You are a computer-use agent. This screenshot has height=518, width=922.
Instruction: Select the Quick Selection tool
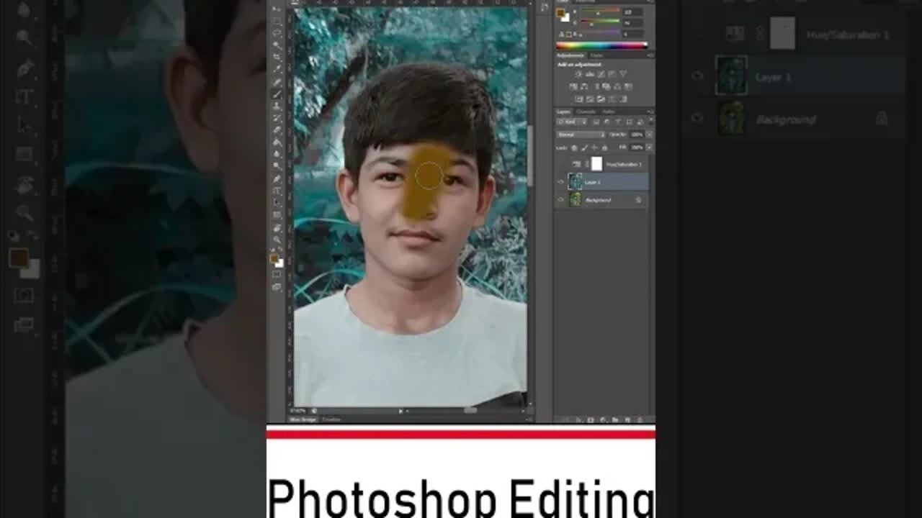point(277,45)
